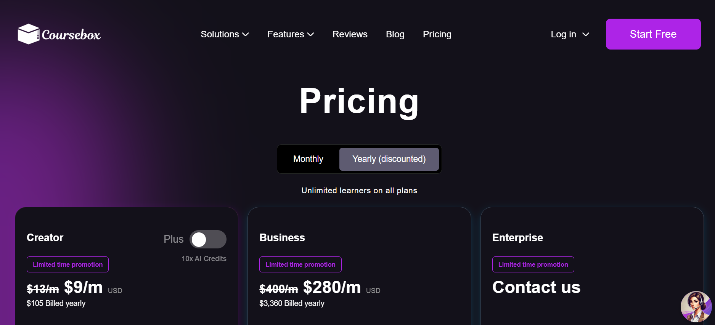
Task: Click Business Limited time promotion badge
Action: [x=300, y=264]
